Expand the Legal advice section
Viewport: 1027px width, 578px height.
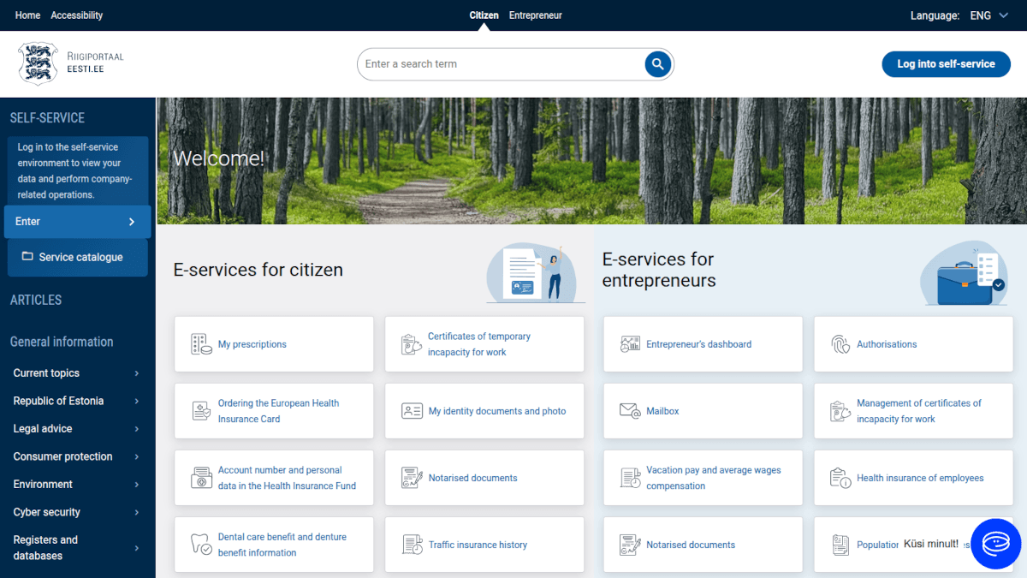click(78, 429)
